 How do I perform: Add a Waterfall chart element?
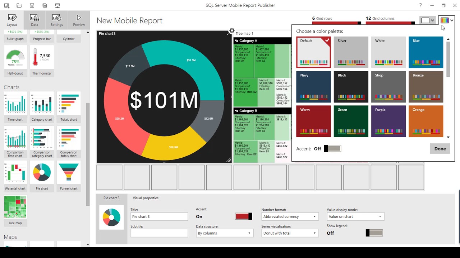tap(15, 176)
